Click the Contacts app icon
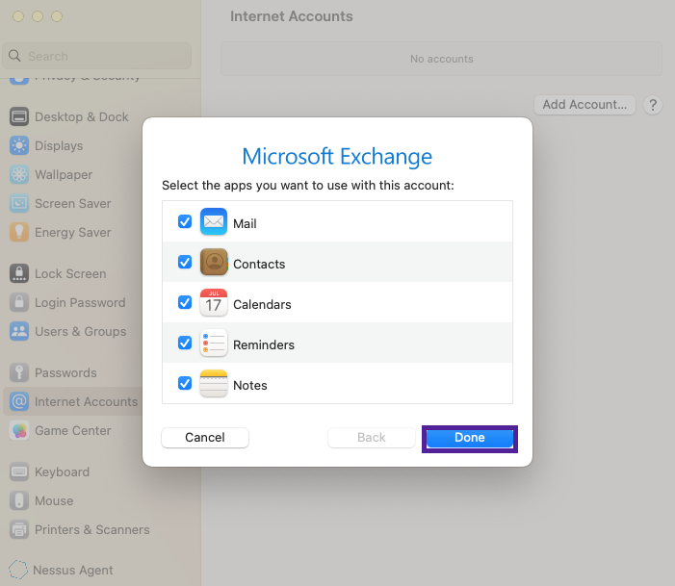 coord(214,262)
